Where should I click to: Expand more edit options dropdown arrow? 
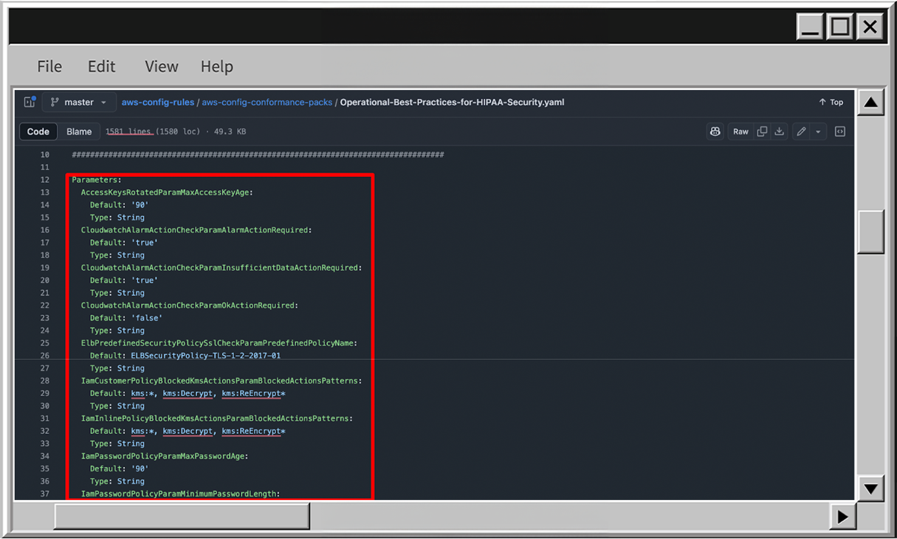(818, 131)
